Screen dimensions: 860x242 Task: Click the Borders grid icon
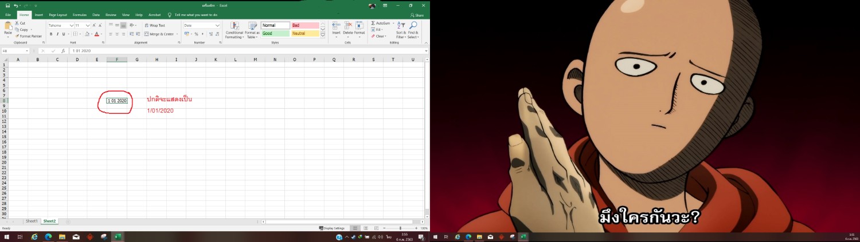click(75, 34)
